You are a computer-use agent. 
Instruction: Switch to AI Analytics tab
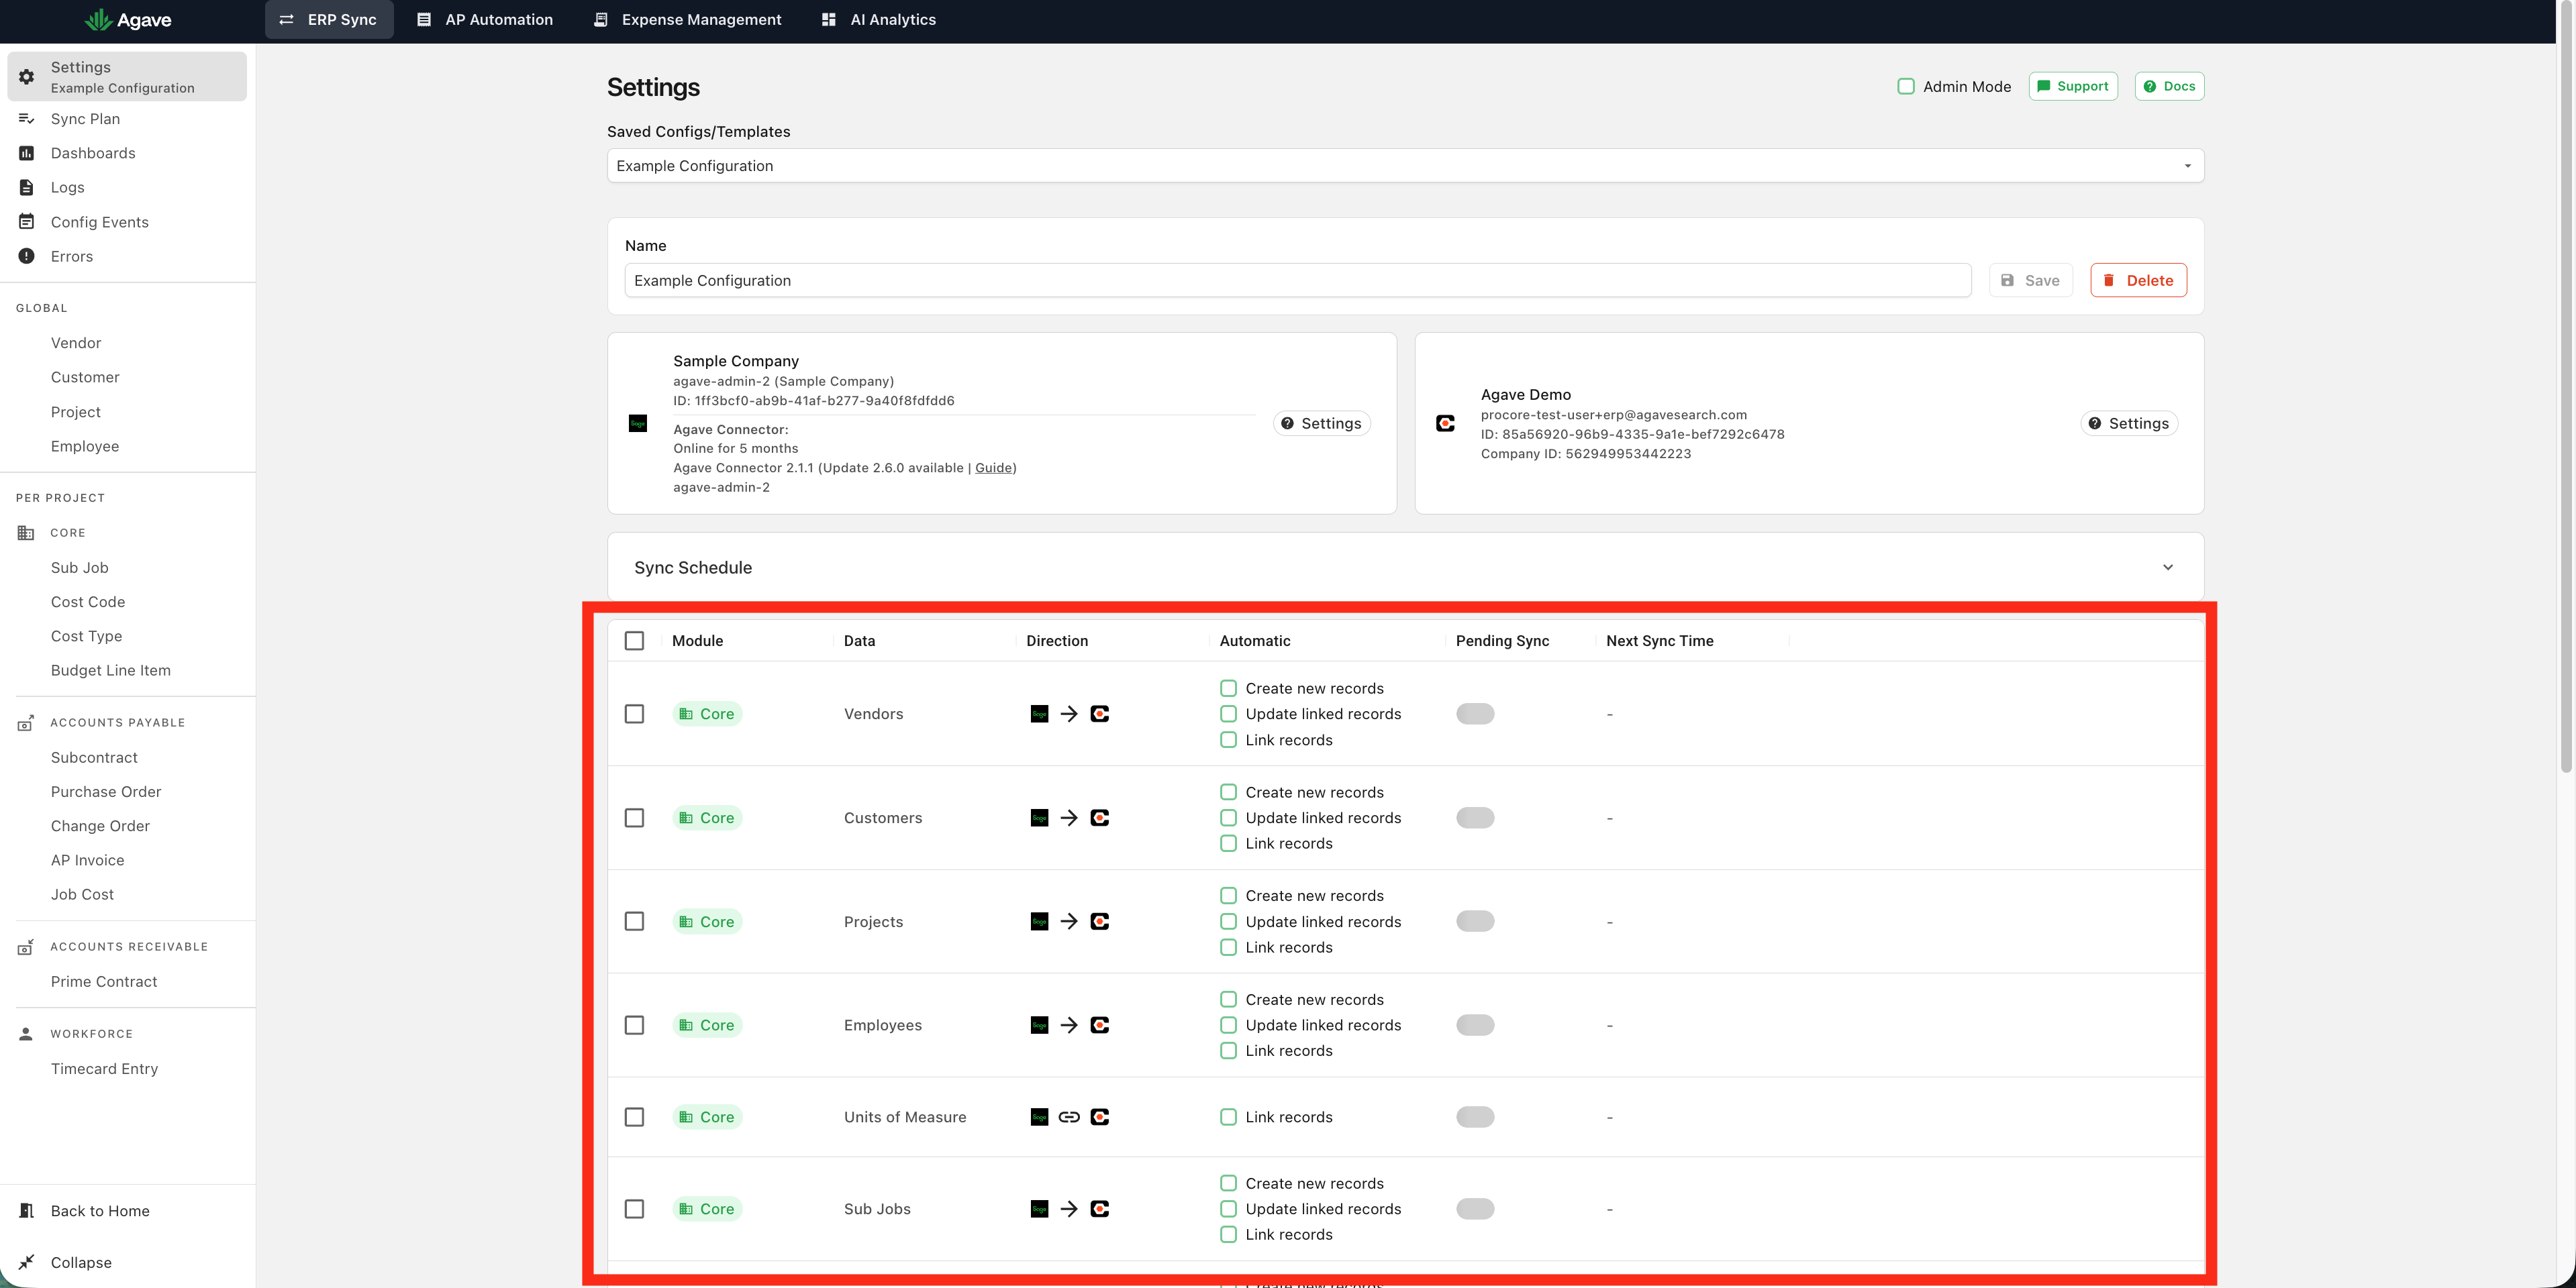[878, 20]
